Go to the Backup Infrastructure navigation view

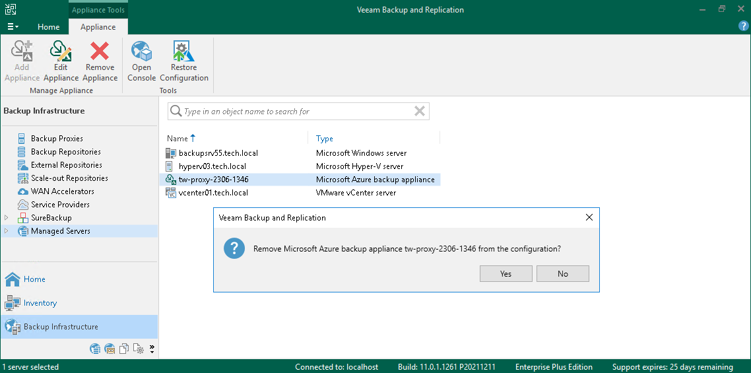[x=79, y=327]
